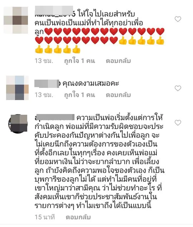Click 13 ชม. timestamp under คุณงดงามเสมอคะ
The image size is (193, 227).
tap(44, 95)
